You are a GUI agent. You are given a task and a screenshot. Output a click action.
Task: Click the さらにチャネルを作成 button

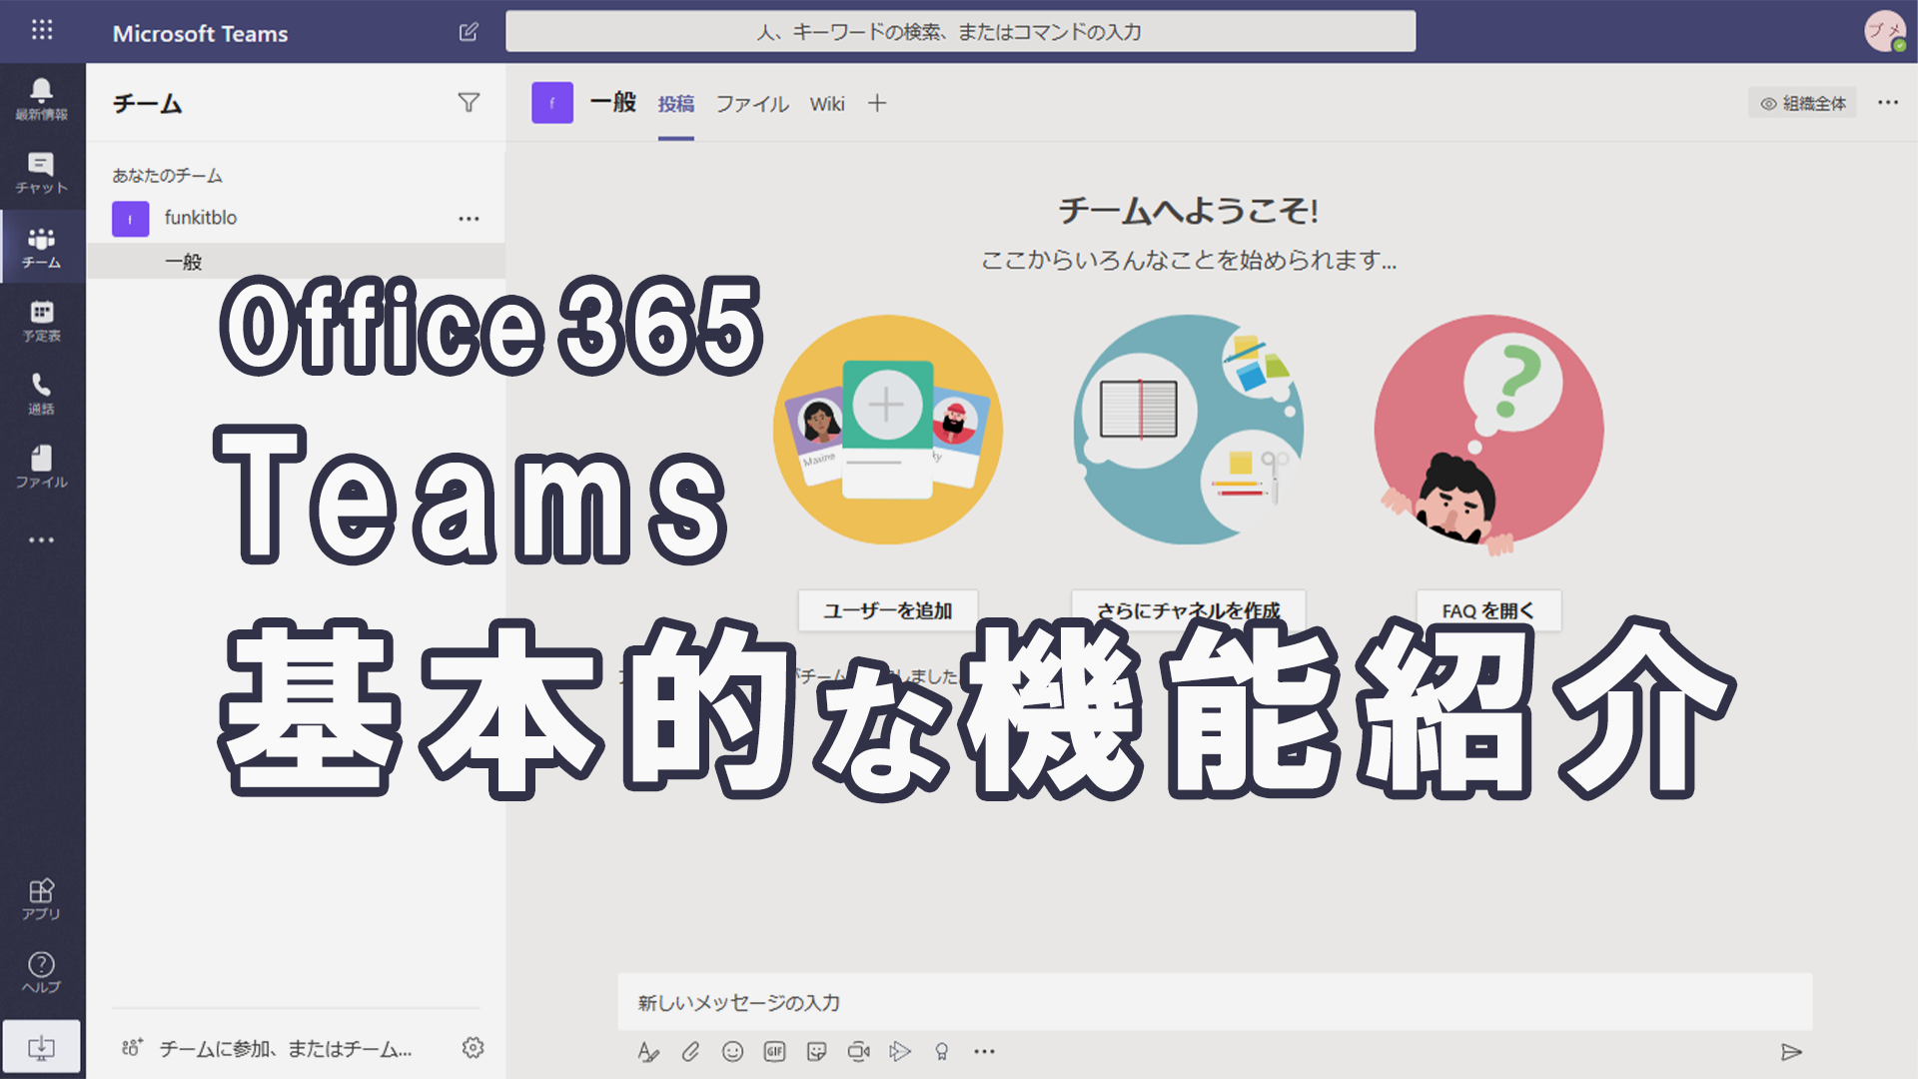pyautogui.click(x=1188, y=610)
